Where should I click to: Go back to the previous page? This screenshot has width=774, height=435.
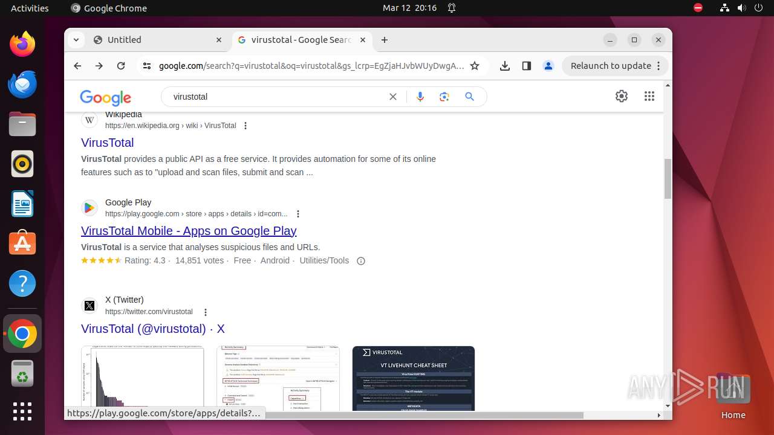tap(77, 66)
